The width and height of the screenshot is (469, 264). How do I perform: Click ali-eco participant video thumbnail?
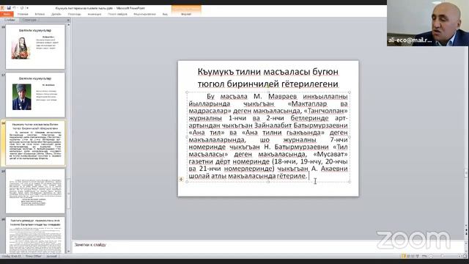coord(428,23)
